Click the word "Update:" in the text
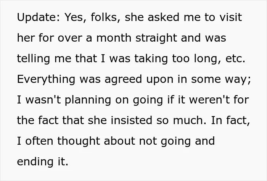This screenshot has height=181, width=267. [x=39, y=18]
